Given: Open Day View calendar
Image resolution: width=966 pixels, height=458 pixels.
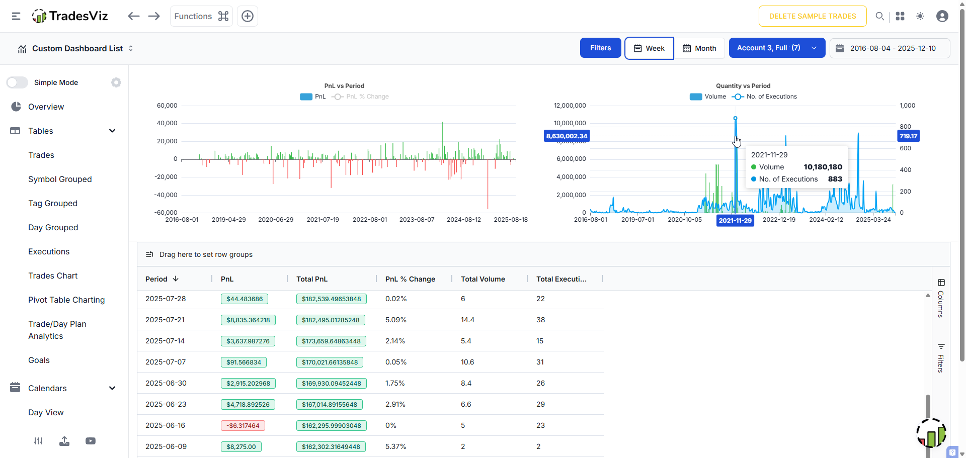Looking at the screenshot, I should click(x=46, y=412).
